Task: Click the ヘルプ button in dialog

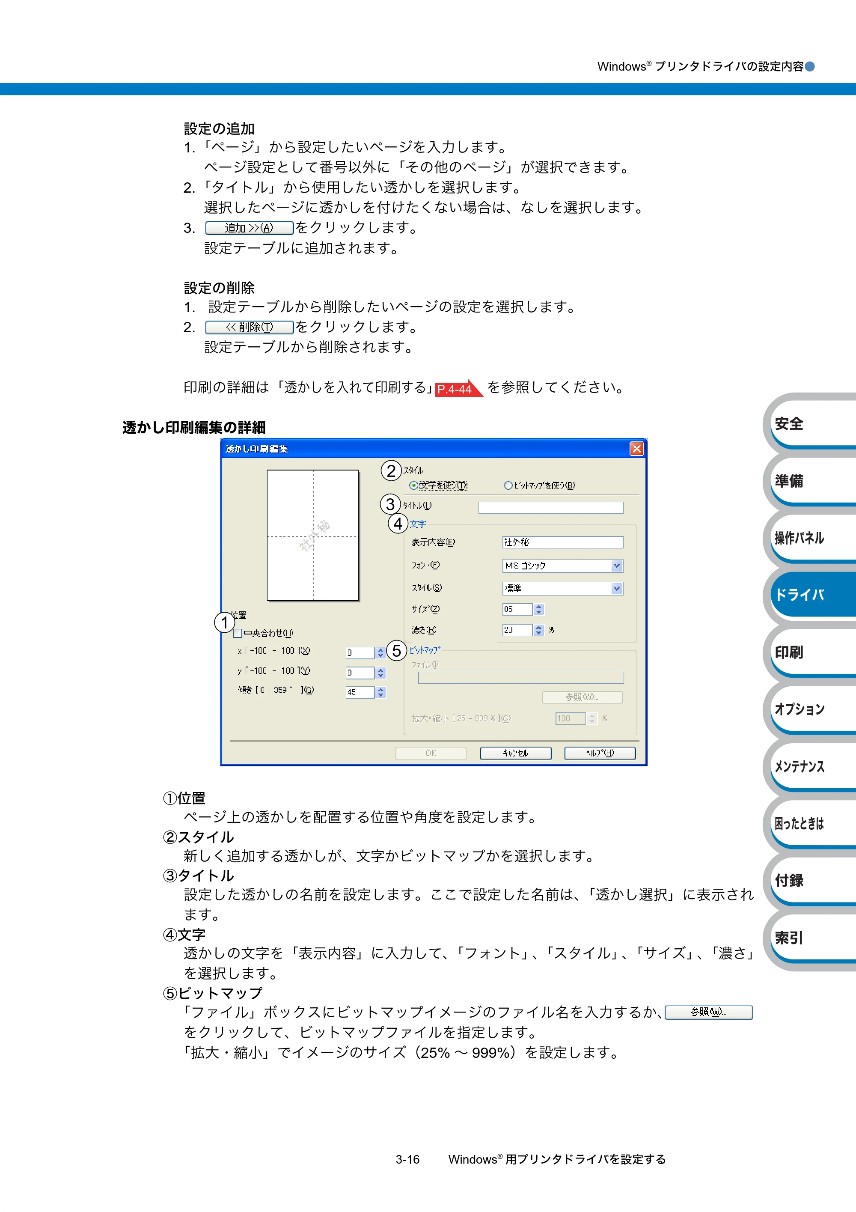Action: coord(600,753)
